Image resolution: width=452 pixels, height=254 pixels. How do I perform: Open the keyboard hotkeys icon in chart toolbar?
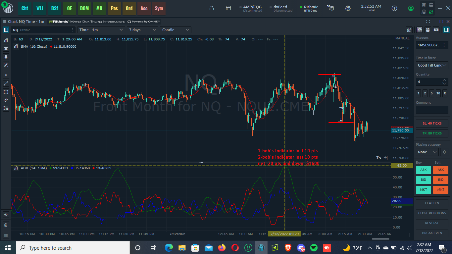(420, 30)
